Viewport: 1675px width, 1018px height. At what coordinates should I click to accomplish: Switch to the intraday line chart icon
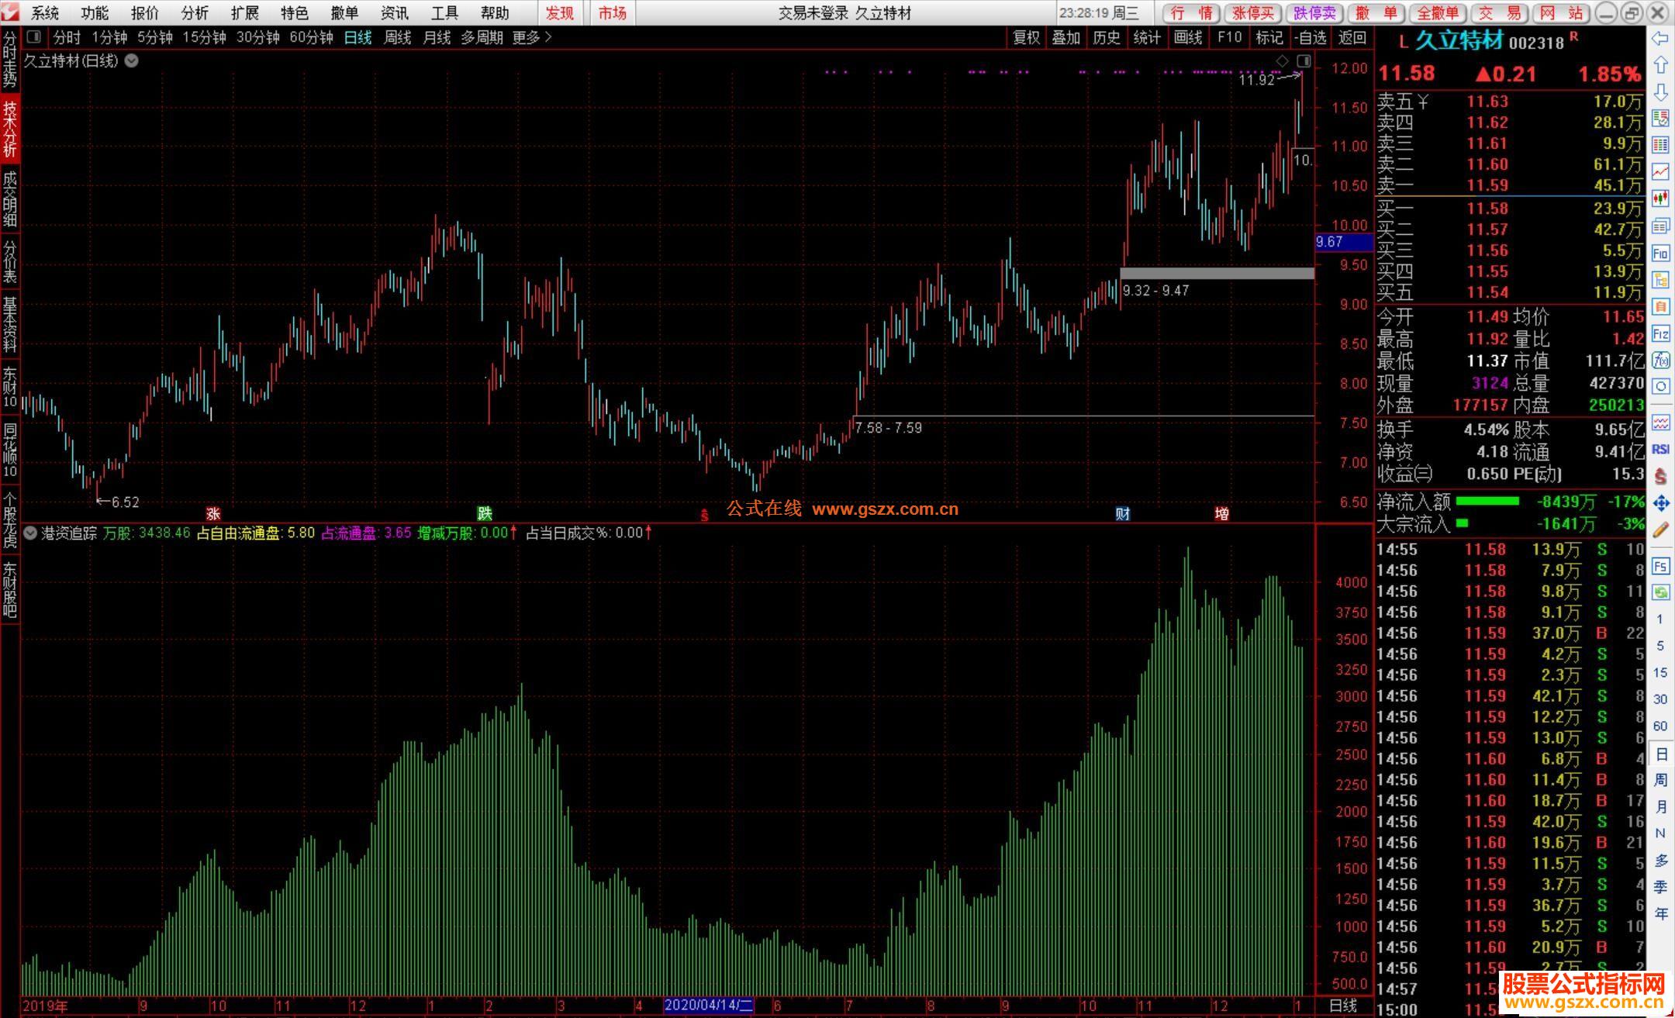(1660, 171)
